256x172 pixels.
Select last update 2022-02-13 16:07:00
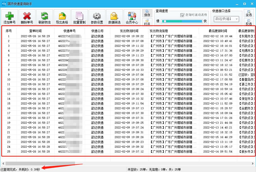pos(218,55)
